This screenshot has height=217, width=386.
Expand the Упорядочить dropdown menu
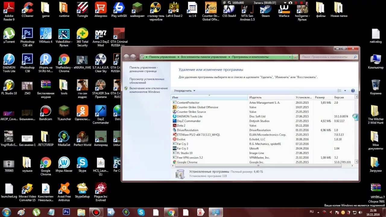tap(185, 91)
